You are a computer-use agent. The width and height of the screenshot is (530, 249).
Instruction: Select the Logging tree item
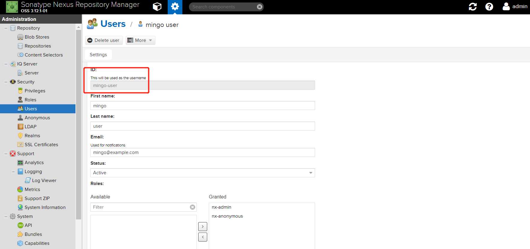pyautogui.click(x=33, y=172)
